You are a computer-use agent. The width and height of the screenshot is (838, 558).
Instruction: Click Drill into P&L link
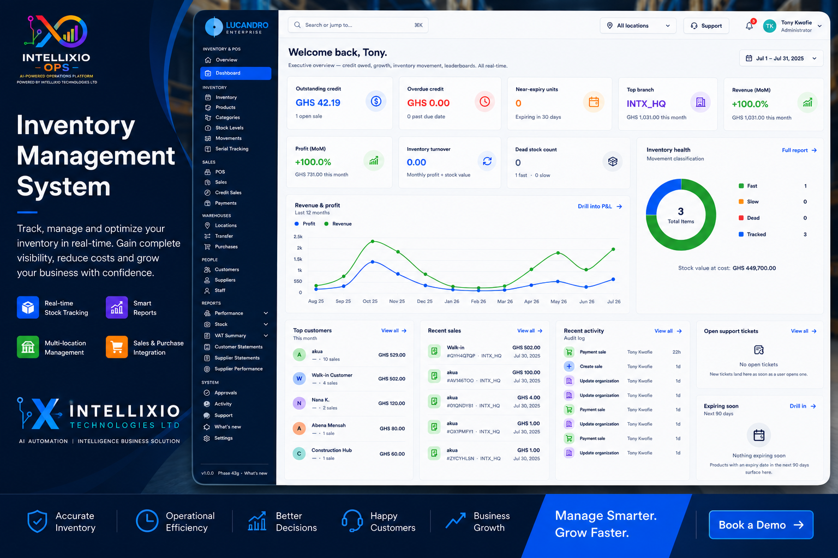point(600,207)
